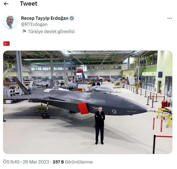The image size is (177, 169).
Task: Open Recep Tayyip Erdoğan display name
Action: 45,18
